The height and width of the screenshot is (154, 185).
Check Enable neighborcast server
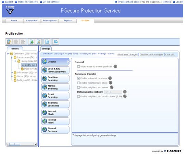(78, 87)
